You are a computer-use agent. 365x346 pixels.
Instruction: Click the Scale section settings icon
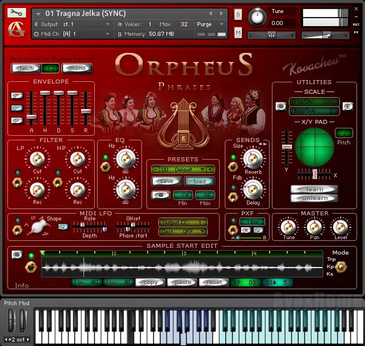pyautogui.click(x=281, y=106)
